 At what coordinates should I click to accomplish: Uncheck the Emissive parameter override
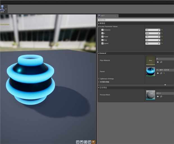tap(102, 30)
